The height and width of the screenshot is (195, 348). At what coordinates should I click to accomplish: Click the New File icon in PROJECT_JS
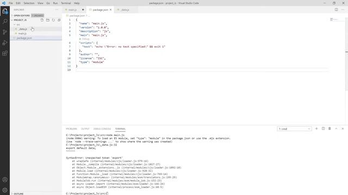pos(42,20)
